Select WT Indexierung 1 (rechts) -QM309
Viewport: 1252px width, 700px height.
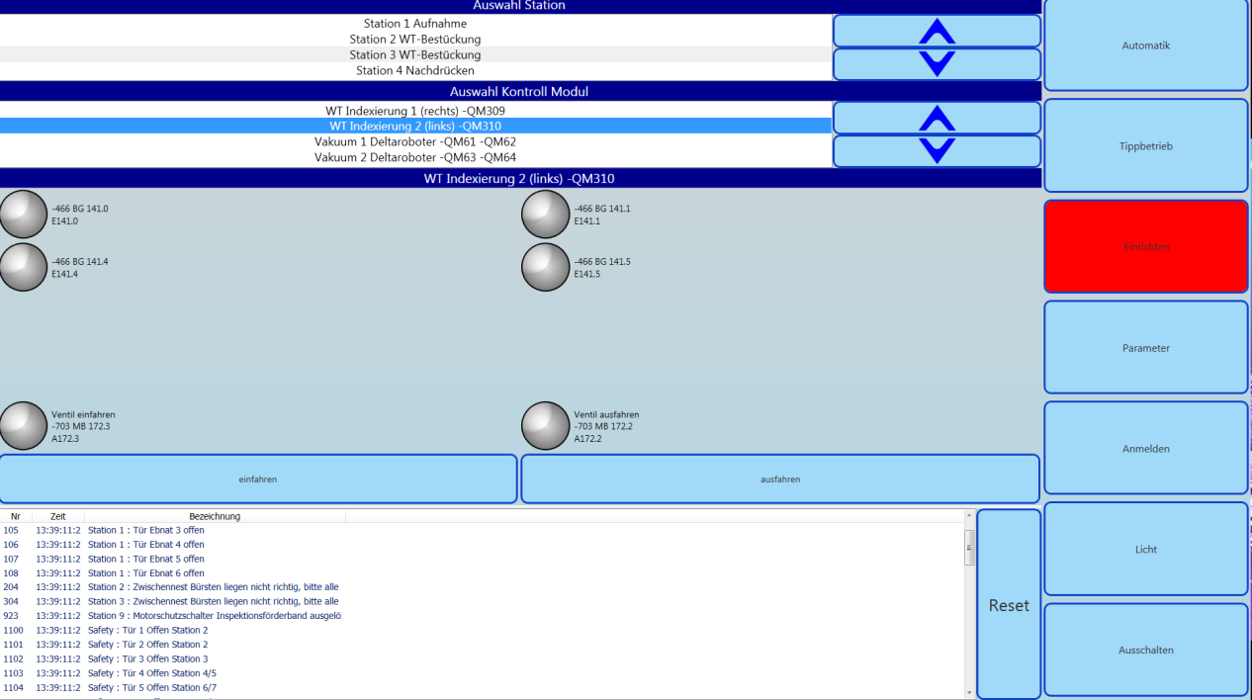414,110
